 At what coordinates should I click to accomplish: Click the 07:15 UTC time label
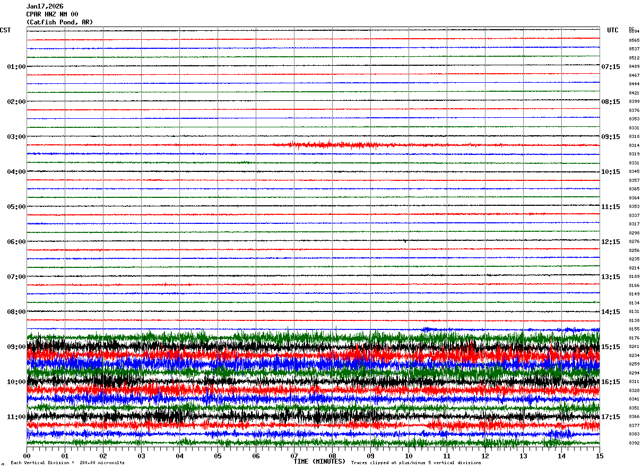tap(611, 67)
